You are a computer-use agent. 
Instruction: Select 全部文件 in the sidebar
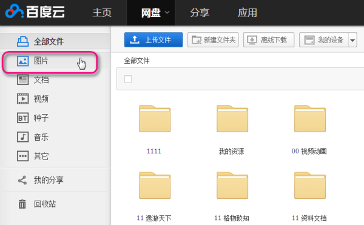(49, 41)
